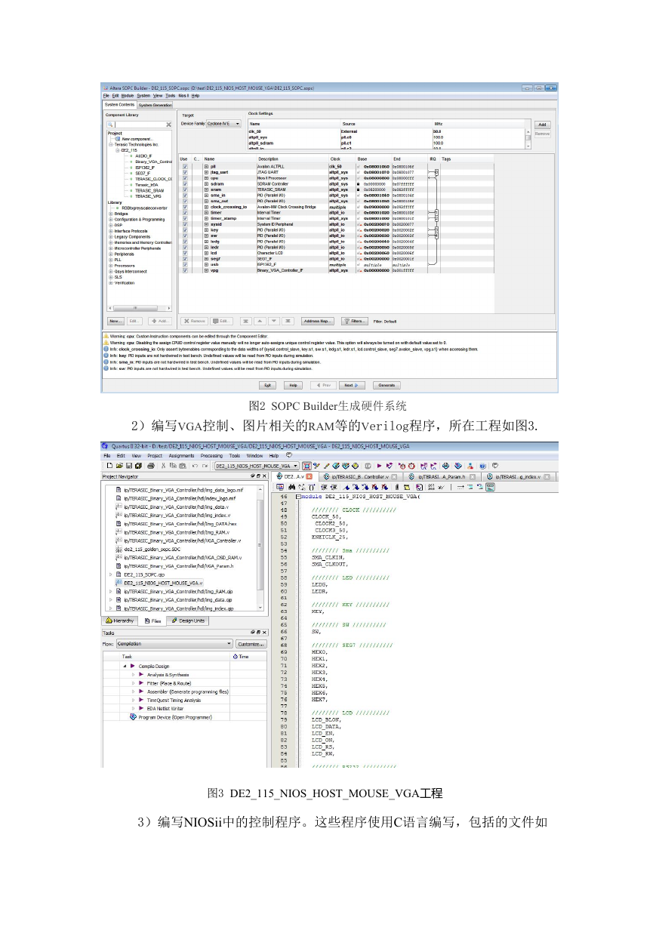Open the Device Family Cyclone IV E dropdown
The height and width of the screenshot is (927, 656).
tap(224, 123)
